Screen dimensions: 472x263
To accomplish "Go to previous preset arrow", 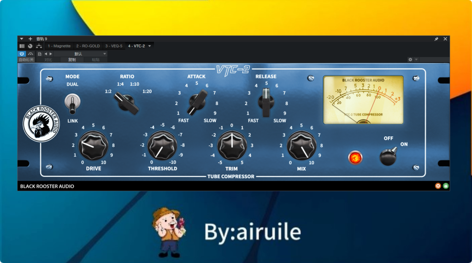I will (x=46, y=54).
